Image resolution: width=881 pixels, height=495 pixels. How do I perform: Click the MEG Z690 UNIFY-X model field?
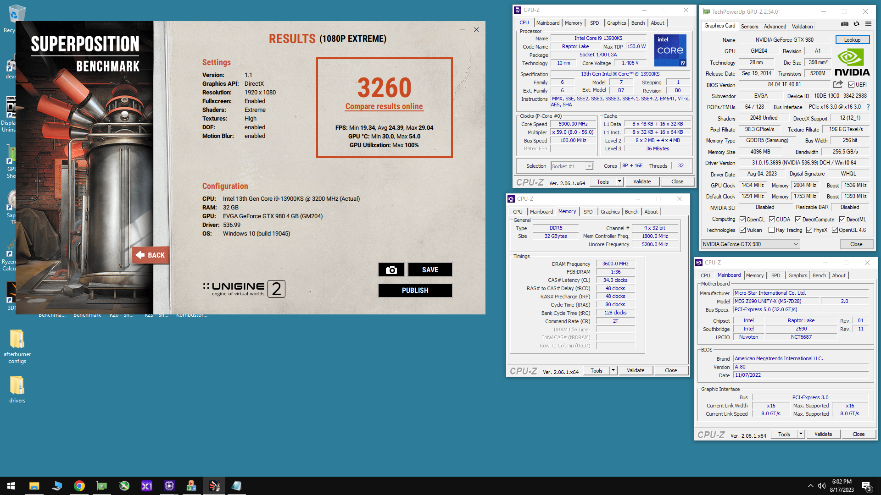point(776,302)
